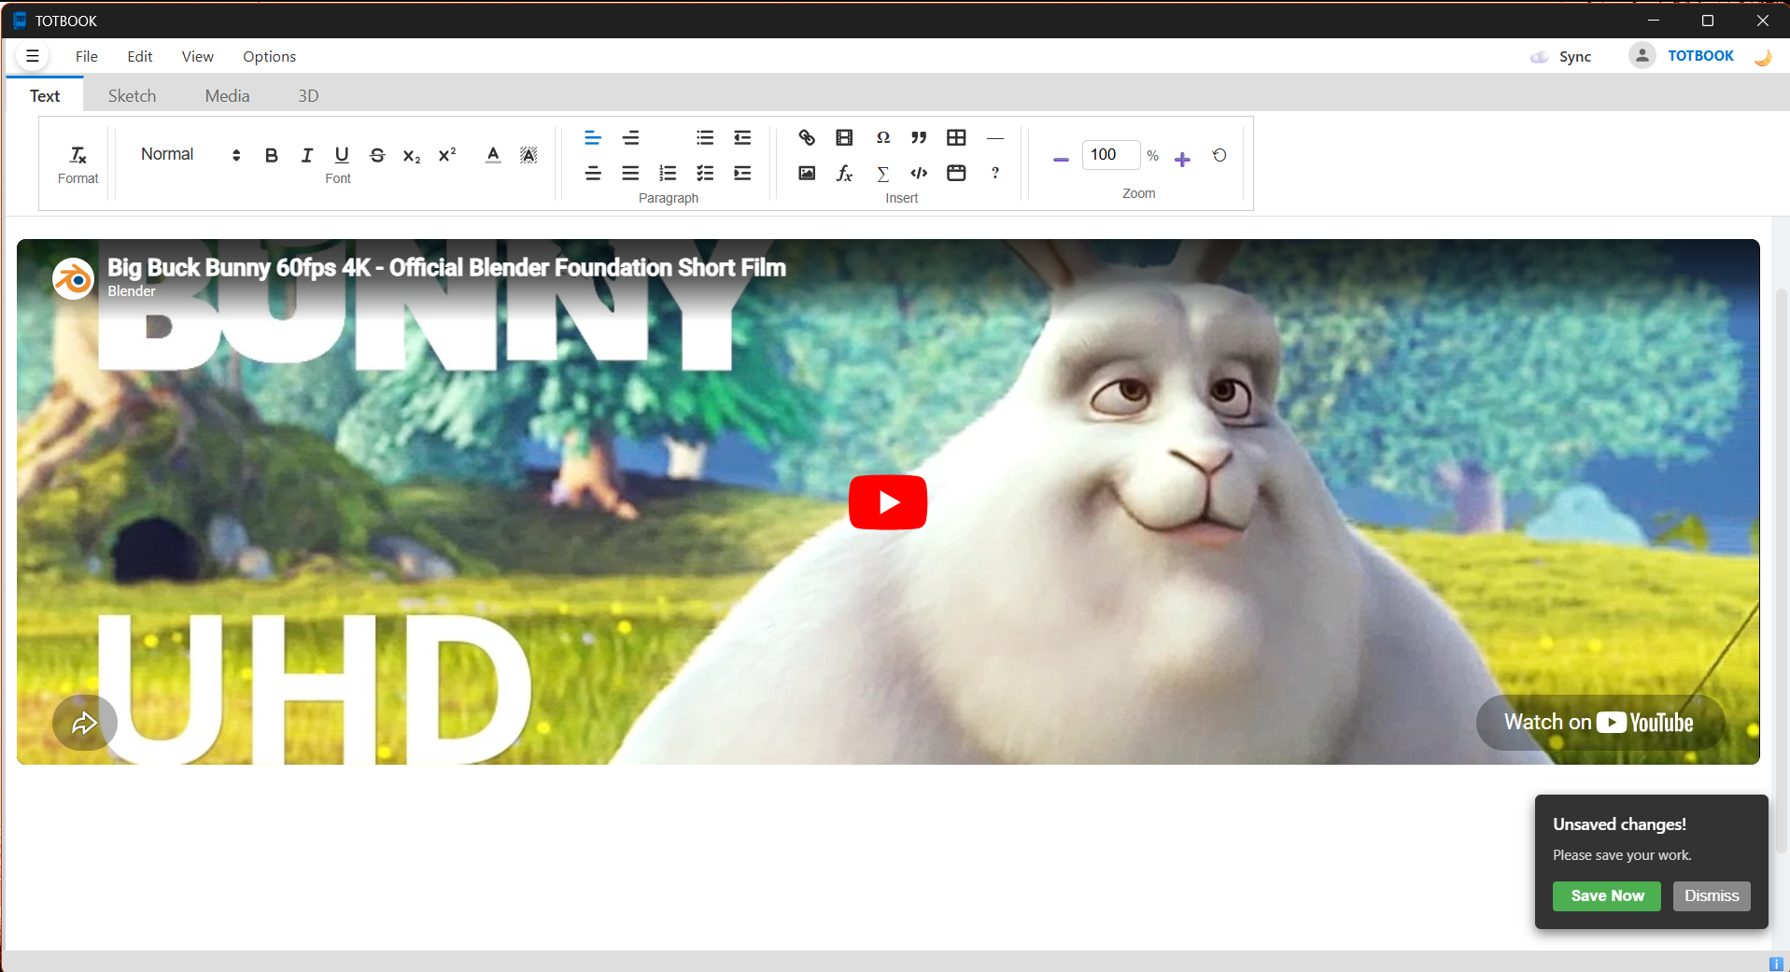Click the zoom percentage field showing 100
The width and height of the screenshot is (1790, 972).
pyautogui.click(x=1110, y=155)
